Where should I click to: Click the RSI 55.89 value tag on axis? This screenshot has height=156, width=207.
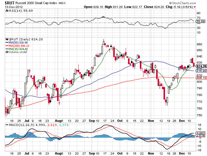200,21
